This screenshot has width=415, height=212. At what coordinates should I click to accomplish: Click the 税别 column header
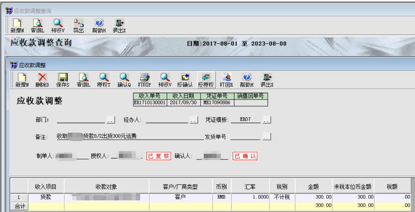point(282,187)
